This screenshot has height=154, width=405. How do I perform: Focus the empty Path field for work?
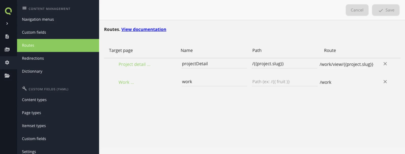click(x=285, y=82)
